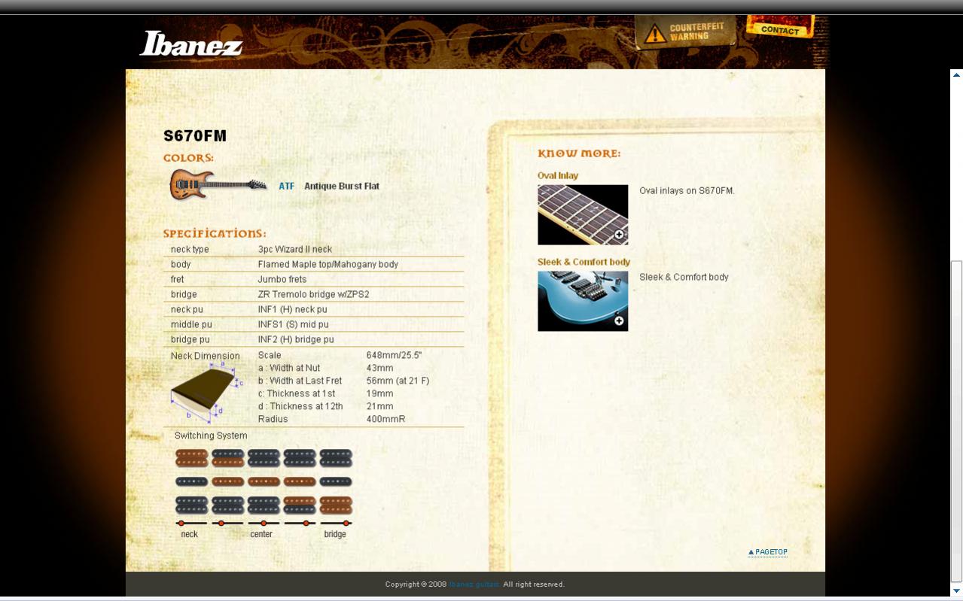Click the scrollbar up arrow
963x601 pixels.
click(x=956, y=74)
